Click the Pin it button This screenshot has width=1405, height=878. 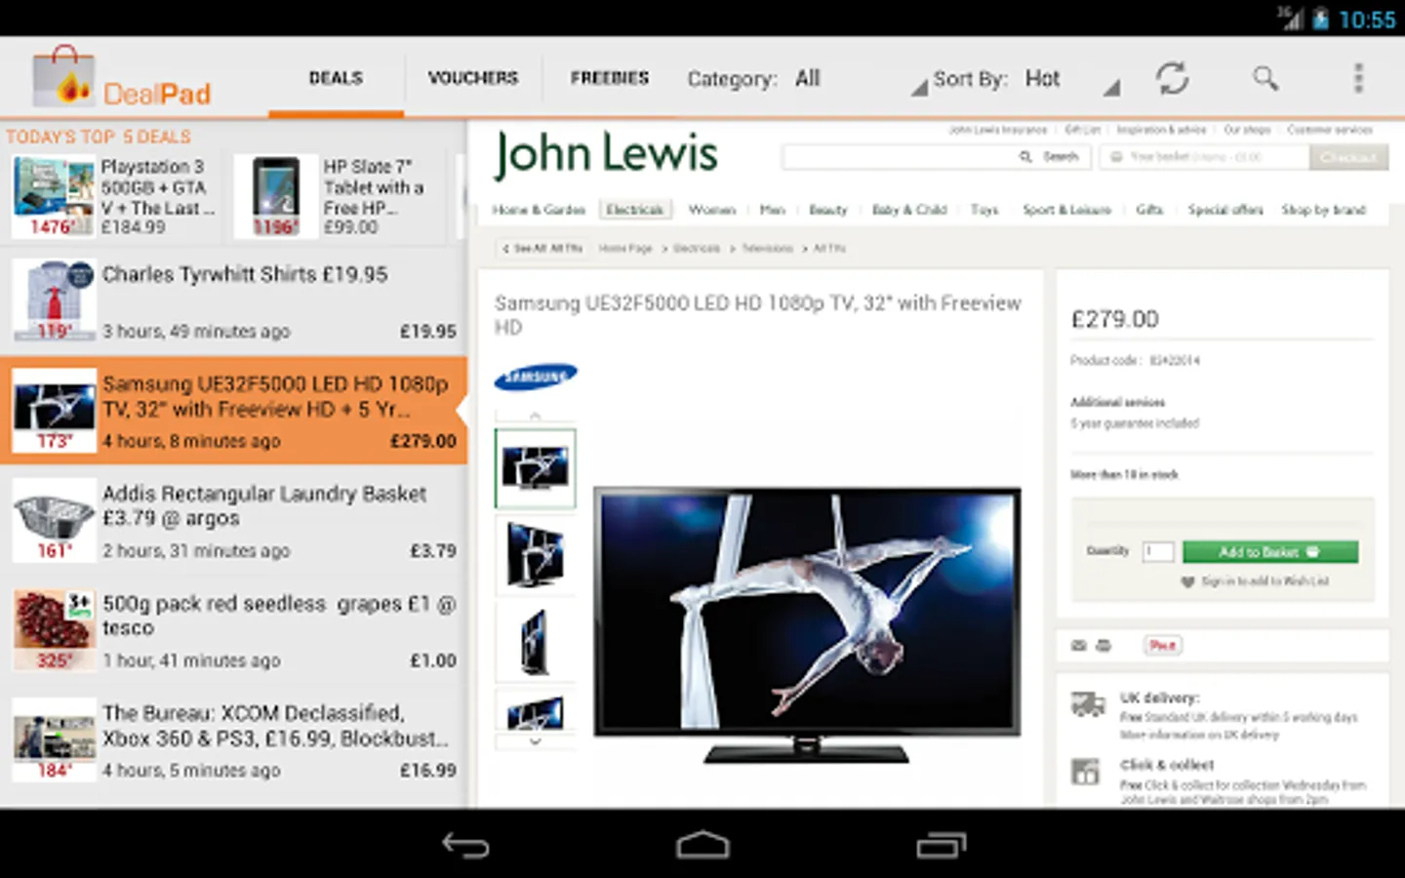coord(1162,646)
